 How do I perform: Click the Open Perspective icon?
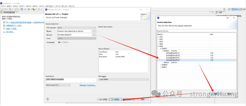pos(229,9)
